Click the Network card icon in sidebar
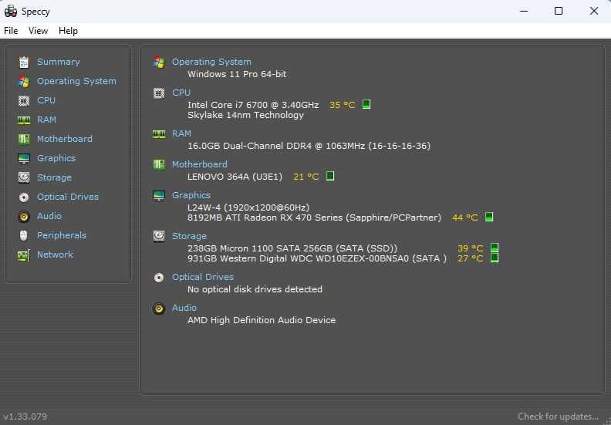 pyautogui.click(x=24, y=255)
